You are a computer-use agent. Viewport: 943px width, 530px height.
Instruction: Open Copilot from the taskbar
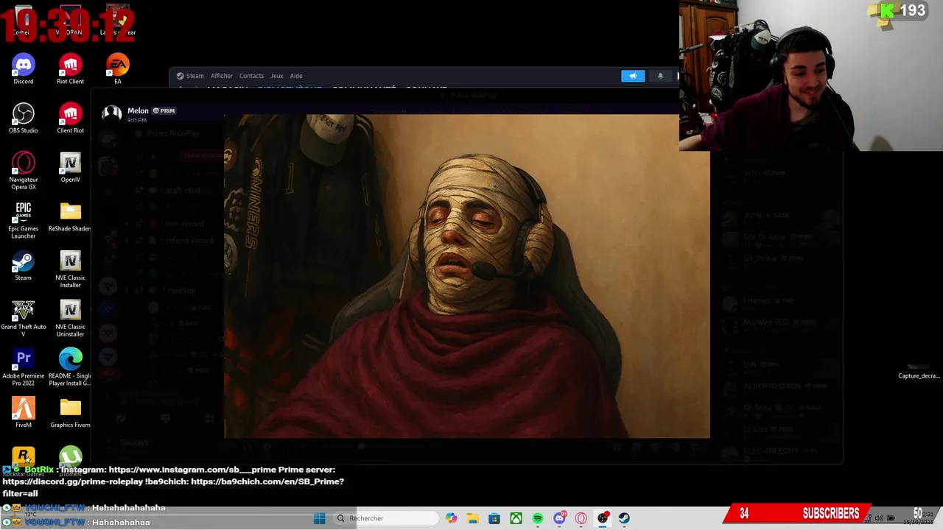451,518
